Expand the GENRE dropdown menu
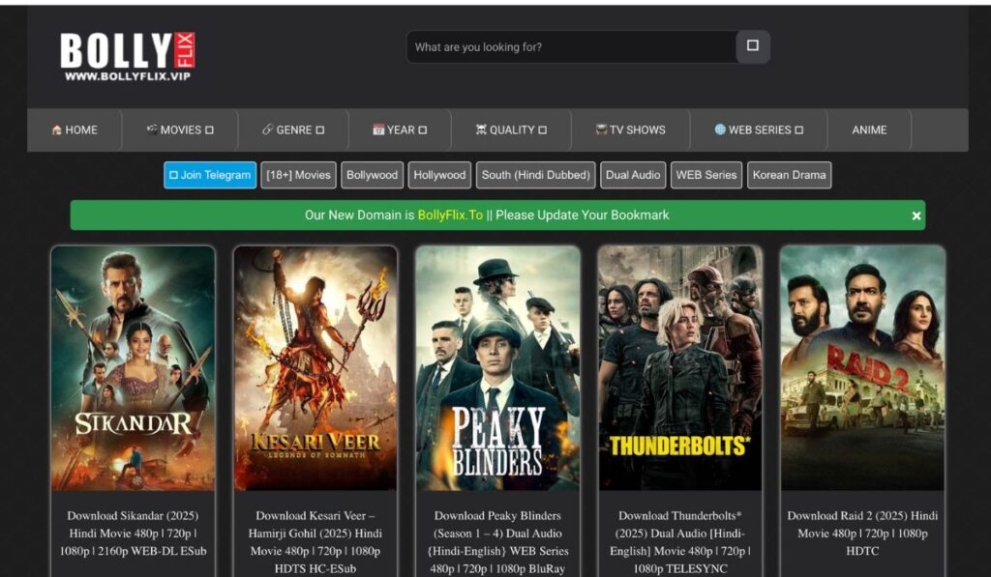The image size is (991, 577). pyautogui.click(x=293, y=130)
